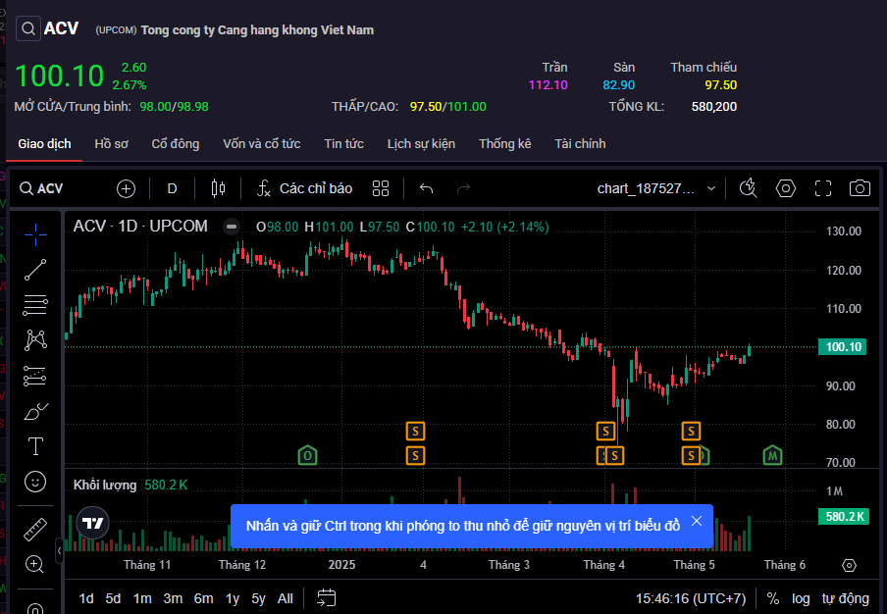
Task: Click the upper S marker near Tháng 5
Action: 691,432
